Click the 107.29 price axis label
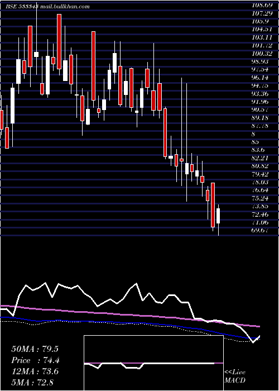Viewport: 279px width, 391px height. click(262, 13)
